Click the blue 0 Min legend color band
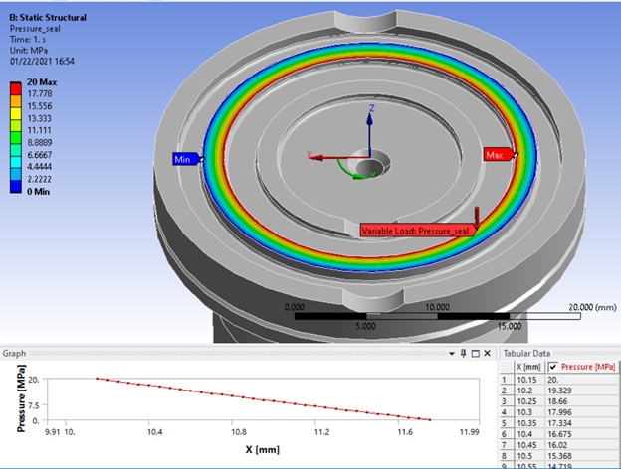The width and height of the screenshot is (621, 469). click(16, 187)
